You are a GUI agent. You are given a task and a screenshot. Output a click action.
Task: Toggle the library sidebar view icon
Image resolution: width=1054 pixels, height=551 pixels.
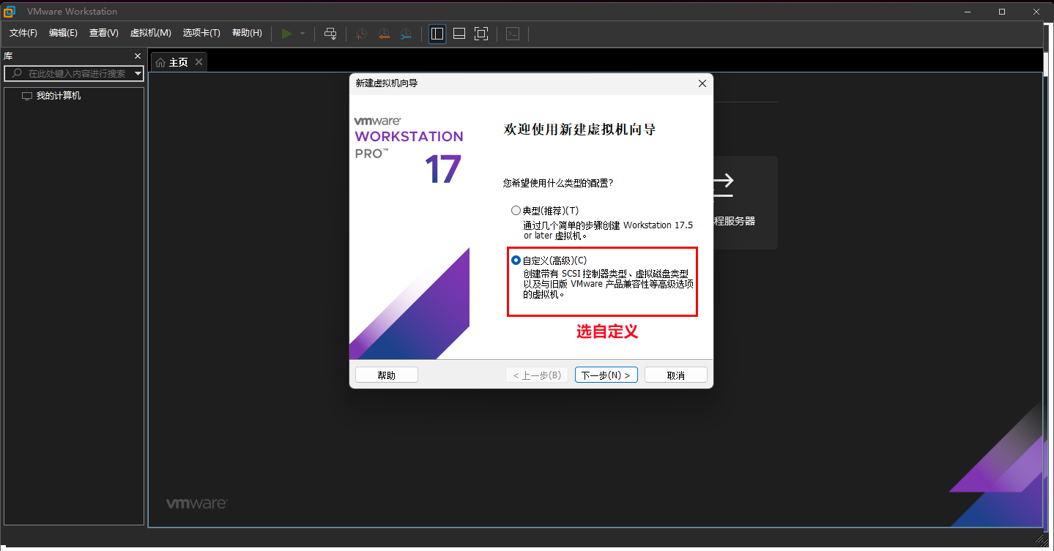(x=437, y=34)
